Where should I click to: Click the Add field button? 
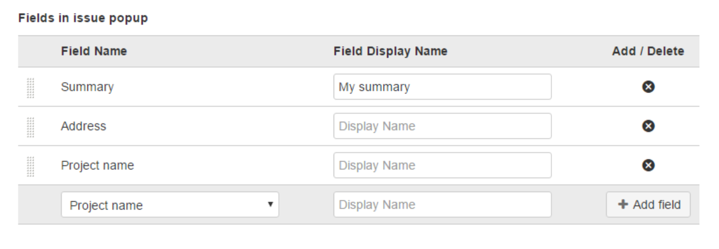[648, 205]
